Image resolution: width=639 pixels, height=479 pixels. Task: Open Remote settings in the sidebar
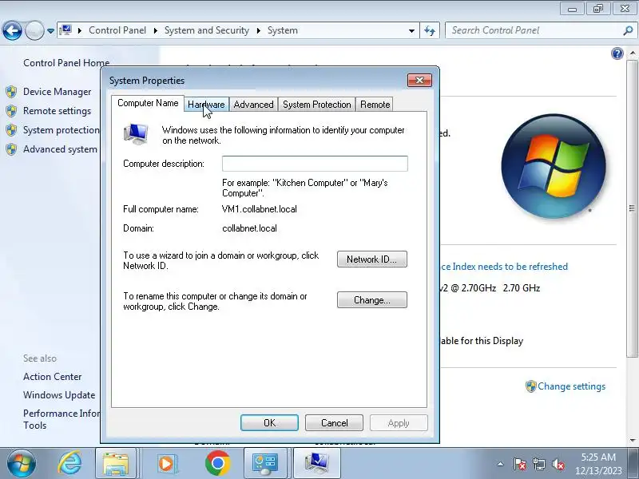tap(57, 111)
